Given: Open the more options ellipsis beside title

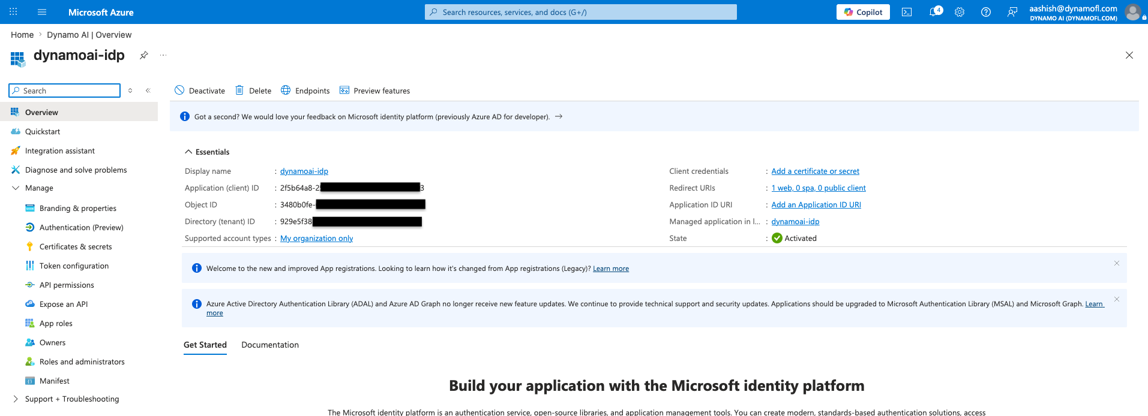Looking at the screenshot, I should pyautogui.click(x=163, y=55).
